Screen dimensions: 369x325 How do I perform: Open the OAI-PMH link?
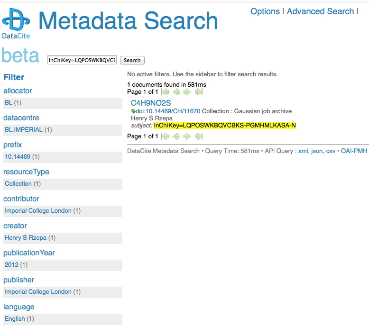pos(354,151)
